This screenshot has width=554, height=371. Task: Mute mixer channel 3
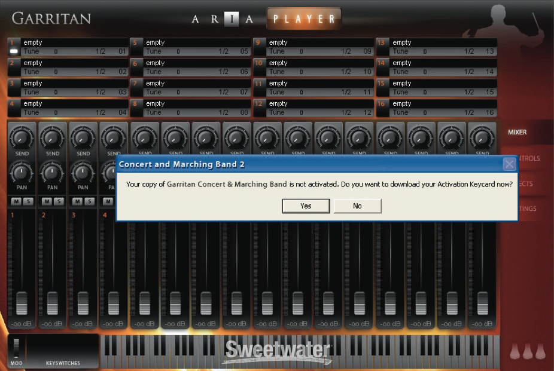tap(78, 201)
